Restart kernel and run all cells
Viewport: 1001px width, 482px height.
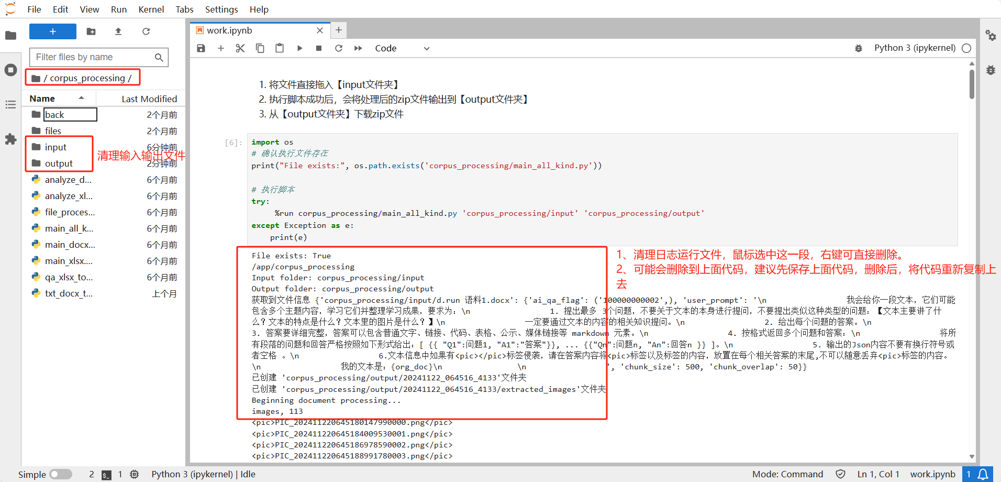pyautogui.click(x=358, y=48)
